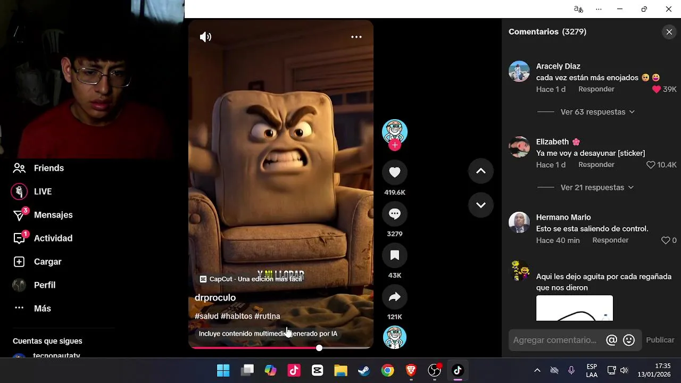Viewport: 681px width, 383px height.
Task: Expand Ver 63 respuestas
Action: (x=597, y=112)
